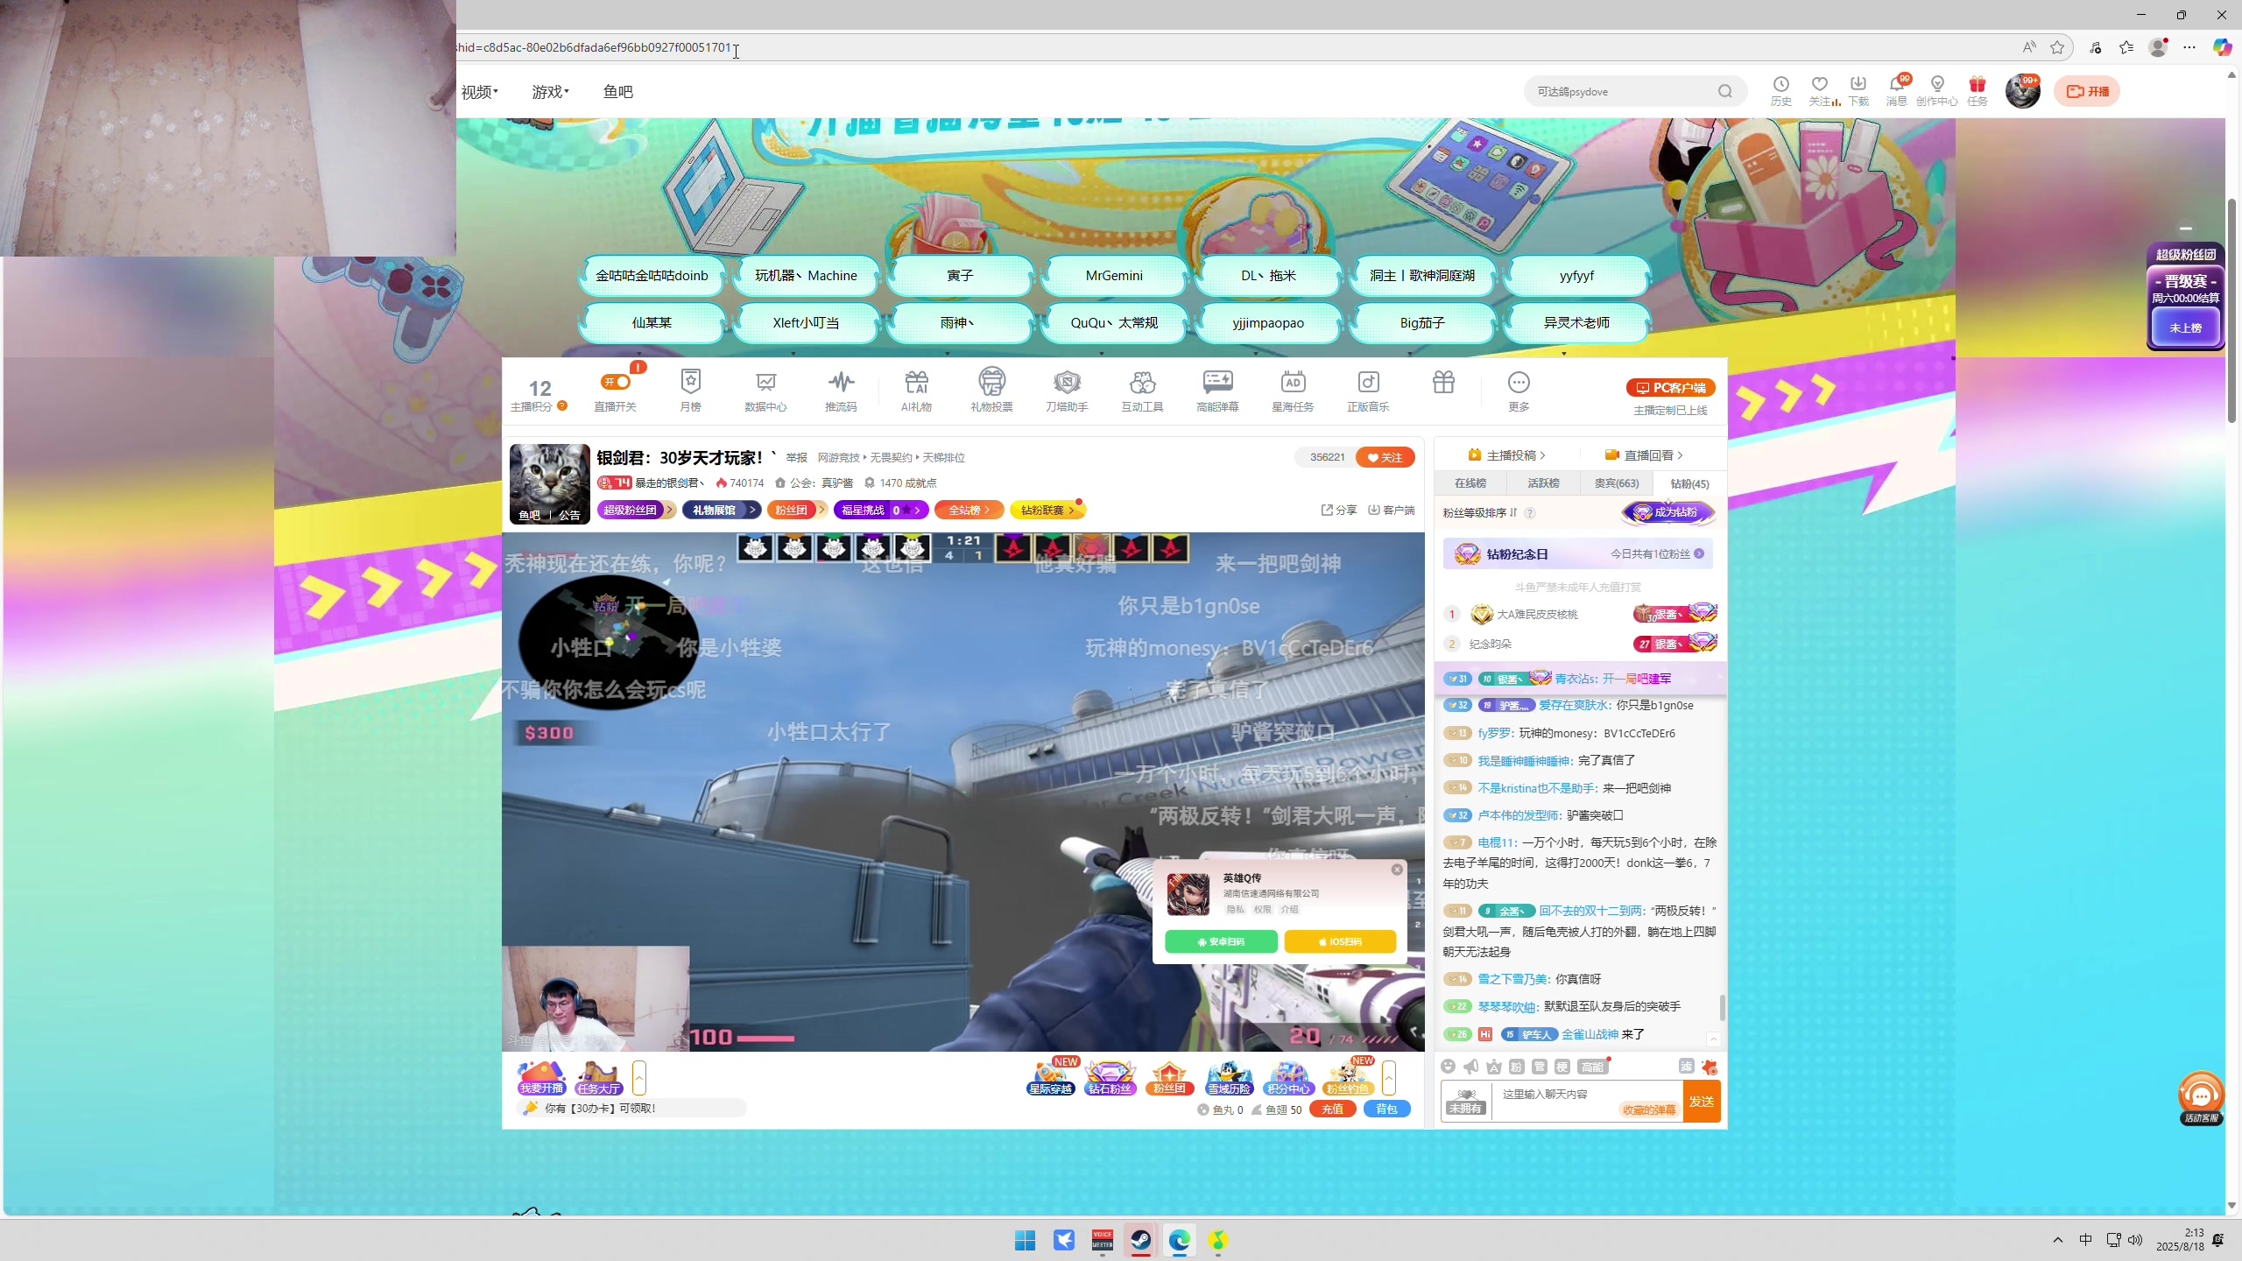The width and height of the screenshot is (2242, 1261).
Task: Click the 发送 send button
Action: click(x=1702, y=1102)
